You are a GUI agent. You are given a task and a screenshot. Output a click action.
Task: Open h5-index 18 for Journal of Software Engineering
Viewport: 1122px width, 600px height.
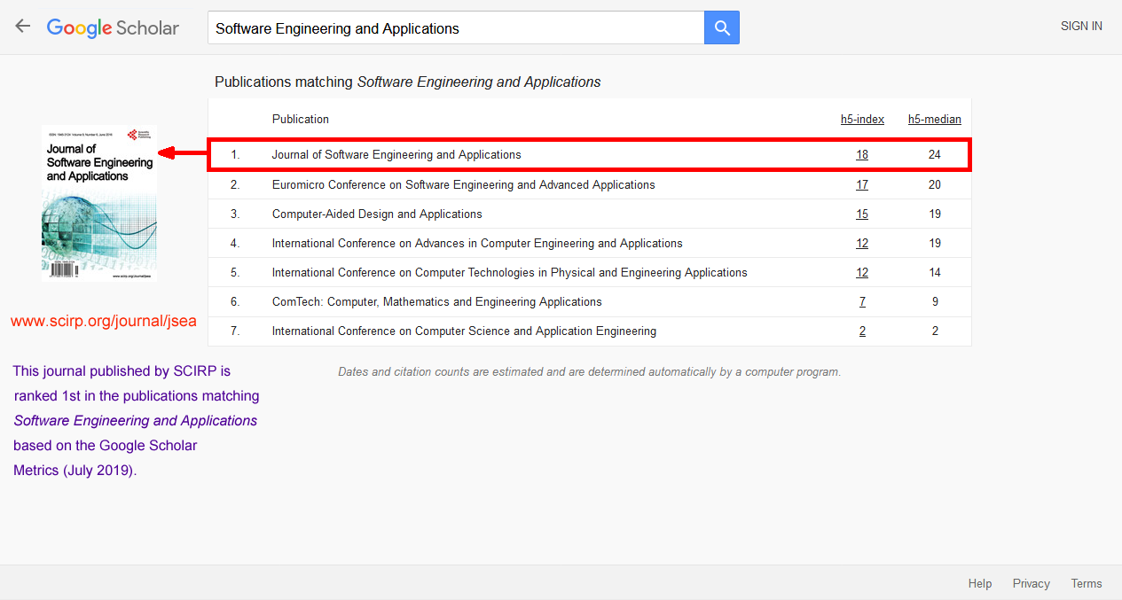pyautogui.click(x=862, y=154)
